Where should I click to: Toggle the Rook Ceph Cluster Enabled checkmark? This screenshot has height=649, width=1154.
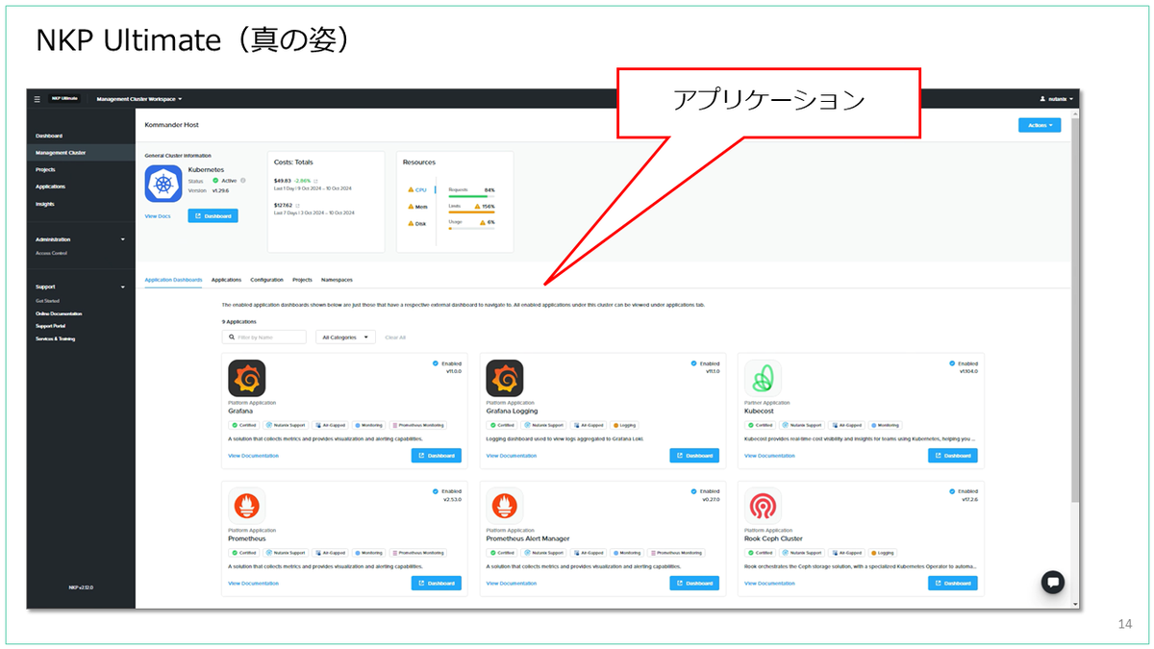tap(951, 491)
